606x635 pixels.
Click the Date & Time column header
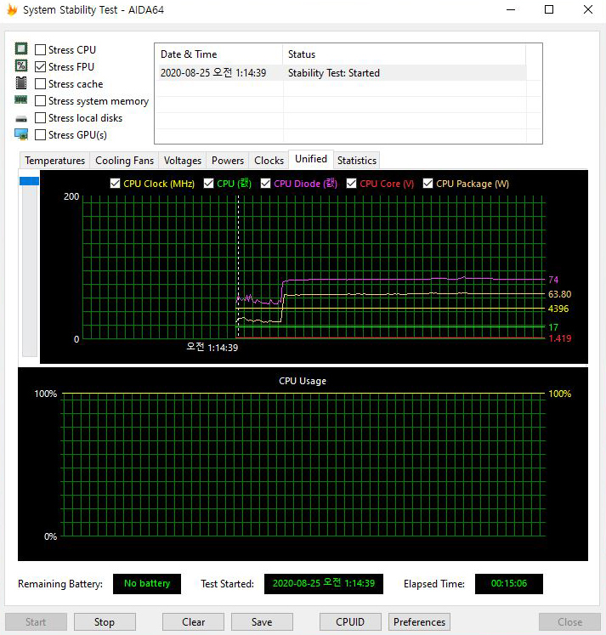pos(218,54)
